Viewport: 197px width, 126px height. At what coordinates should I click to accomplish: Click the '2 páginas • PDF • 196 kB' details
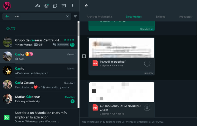point(112,114)
